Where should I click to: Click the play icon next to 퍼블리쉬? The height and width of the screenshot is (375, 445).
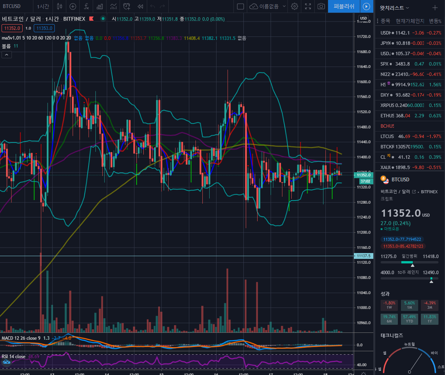click(x=366, y=6)
